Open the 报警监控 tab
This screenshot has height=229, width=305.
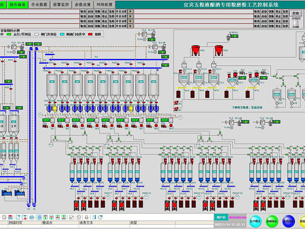pos(61,5)
